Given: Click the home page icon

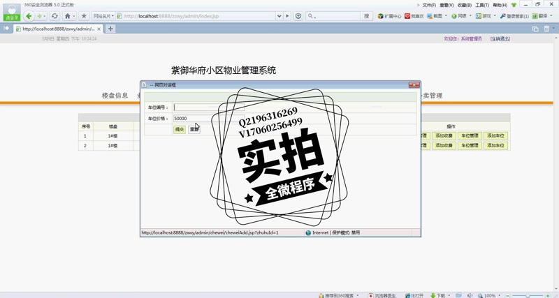Looking at the screenshot, I should (x=68, y=16).
